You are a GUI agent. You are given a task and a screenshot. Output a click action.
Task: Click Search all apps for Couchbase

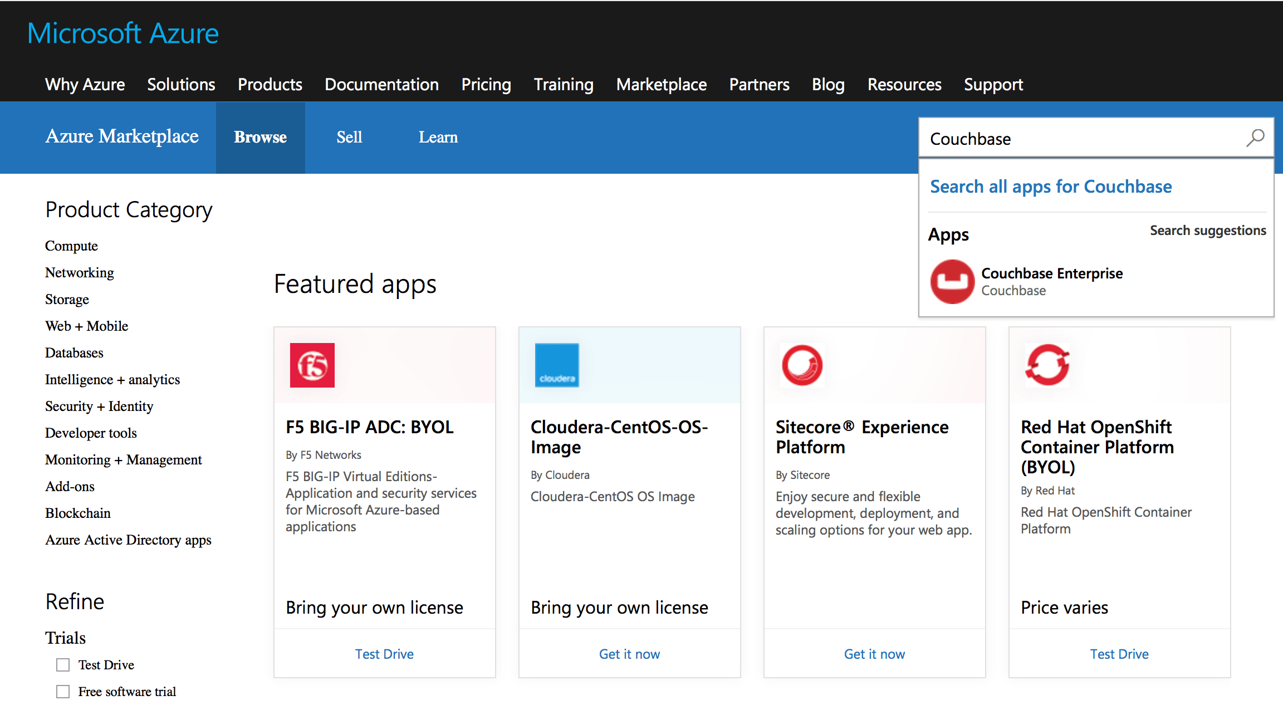point(1050,187)
